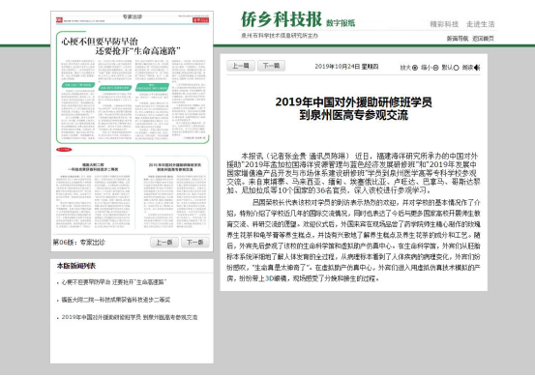Click the 朗读 read-aloud speaker icon
This screenshot has width=535, height=376.
pos(477,68)
